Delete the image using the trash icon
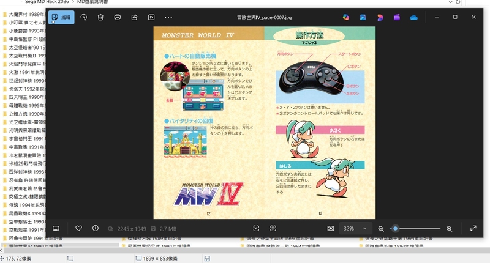 click(x=100, y=18)
